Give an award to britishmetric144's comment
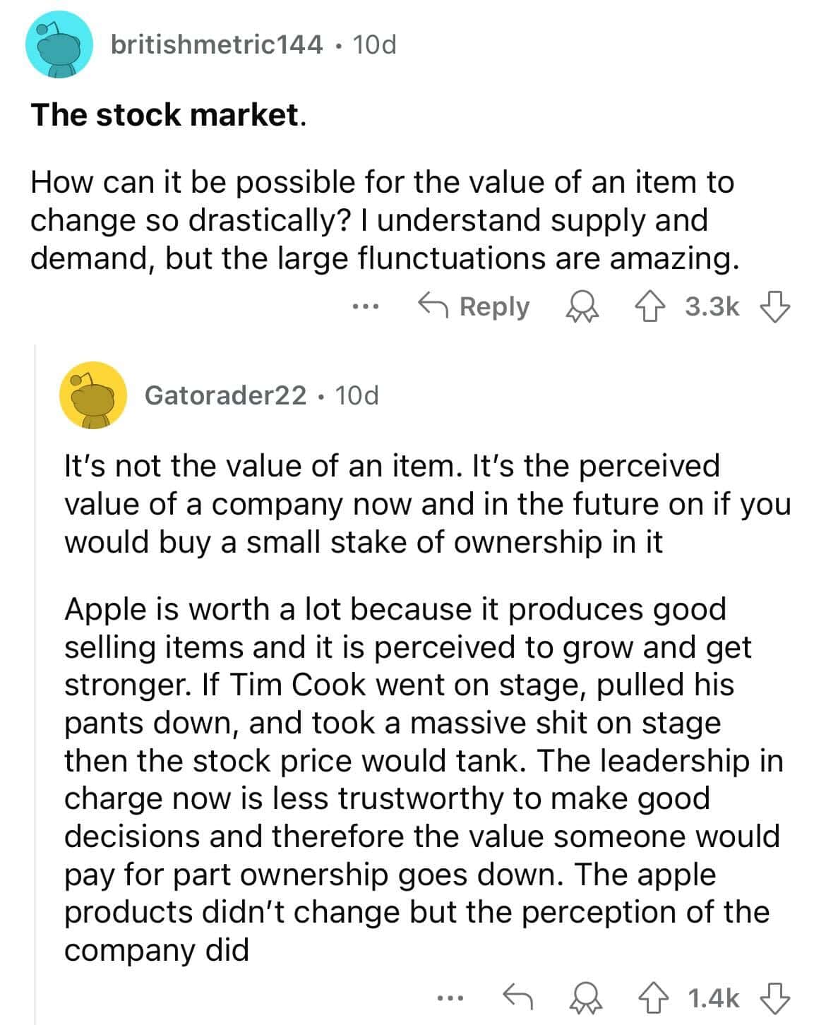Image resolution: width=826 pixels, height=1025 pixels. pos(580,308)
